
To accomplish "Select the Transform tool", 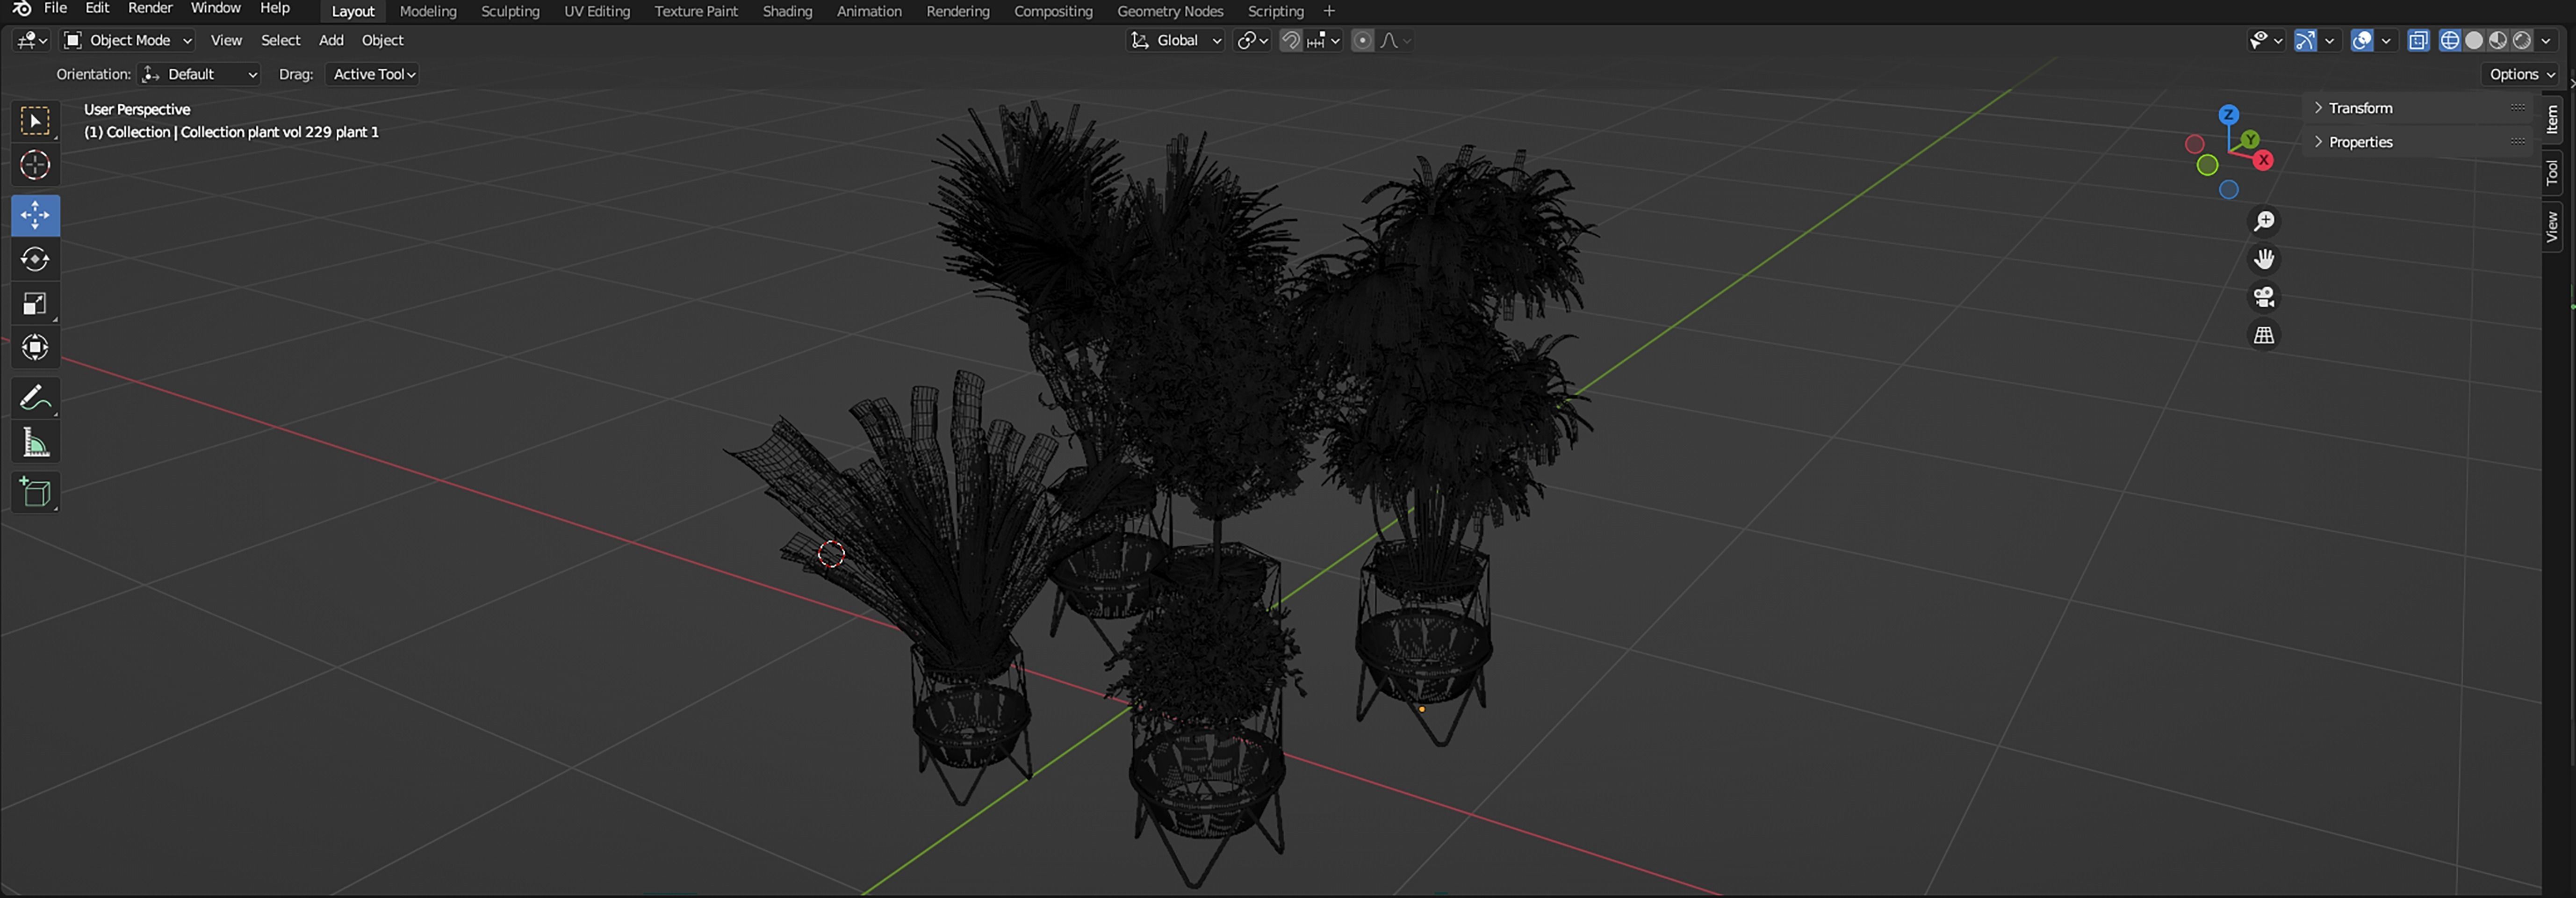I will click(x=35, y=347).
